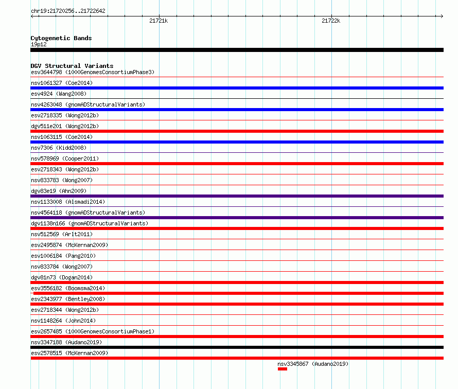Open esv2718344 (Wong2012b) variant label

click(65, 310)
